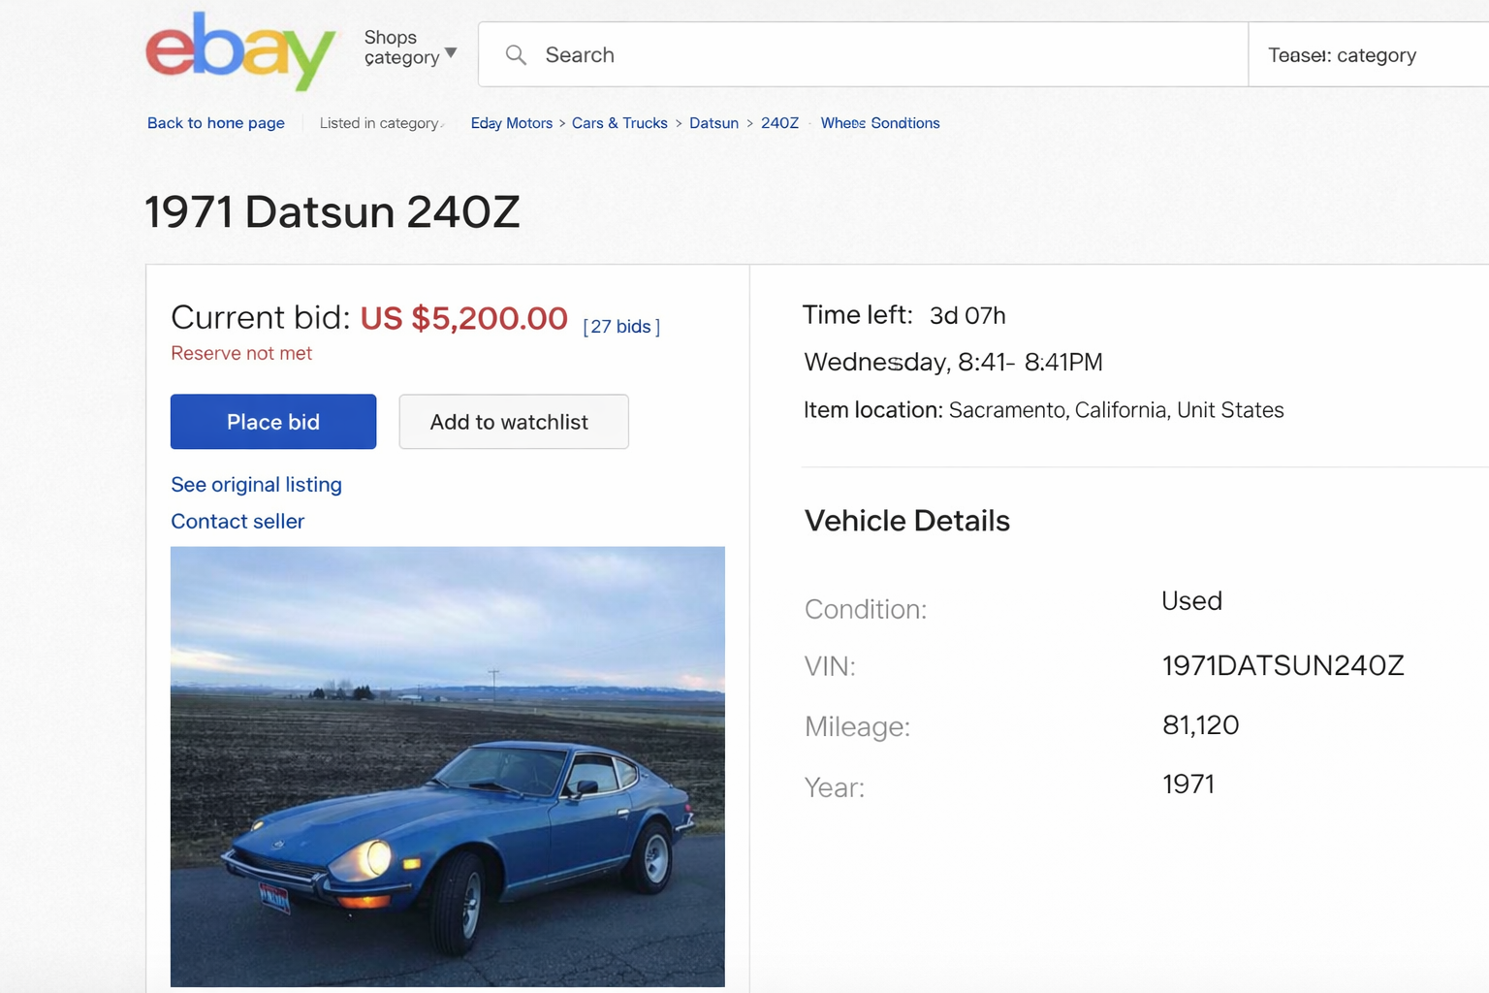Open the blue Datsun car photo
The height and width of the screenshot is (993, 1489).
coord(448,766)
